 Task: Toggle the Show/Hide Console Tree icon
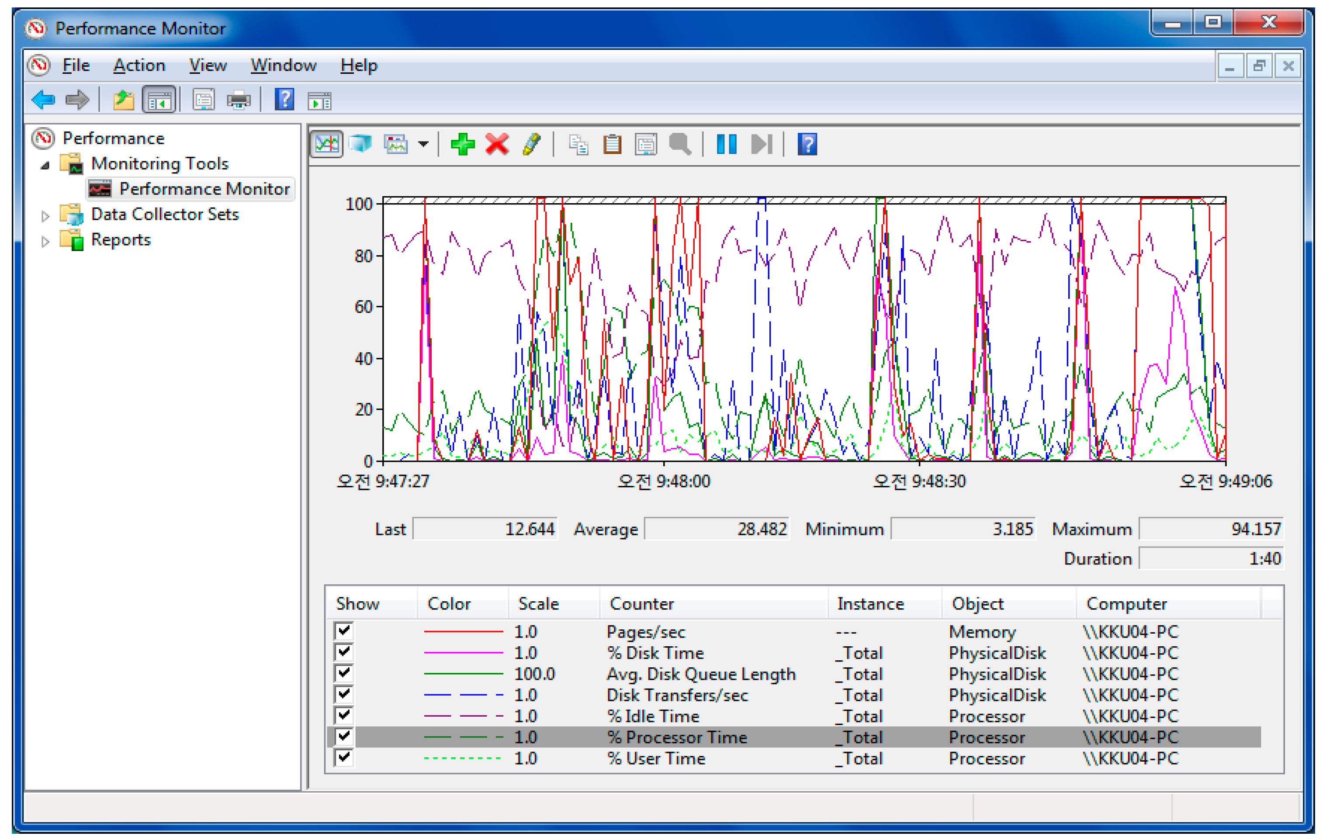159,100
